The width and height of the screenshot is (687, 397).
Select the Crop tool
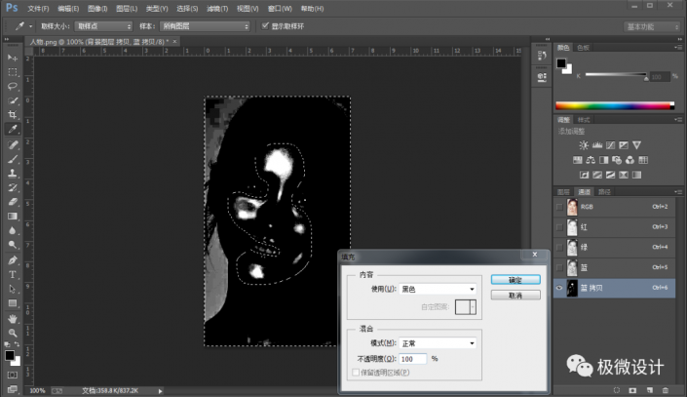[x=13, y=114]
